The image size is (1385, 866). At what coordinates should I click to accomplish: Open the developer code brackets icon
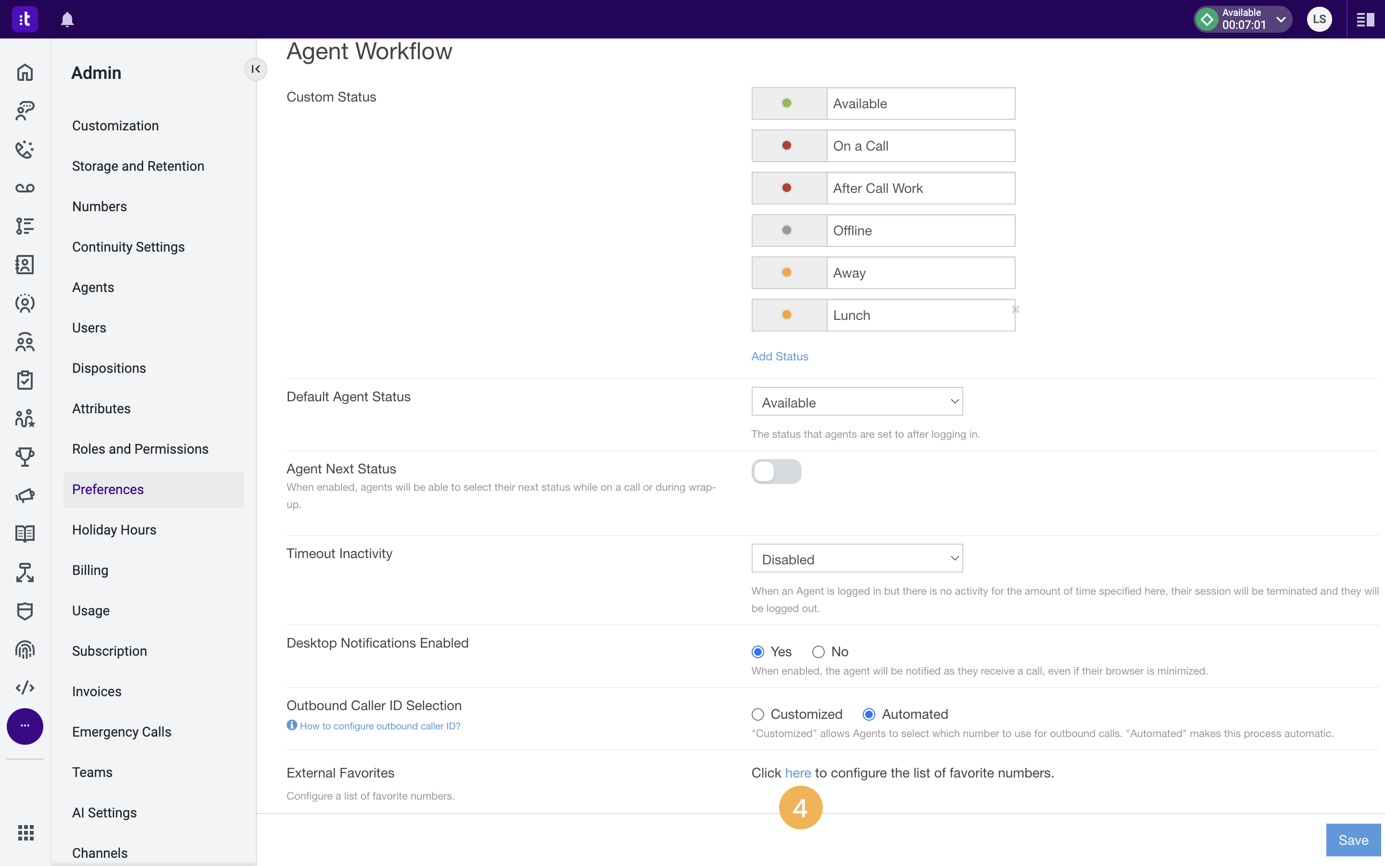25,688
